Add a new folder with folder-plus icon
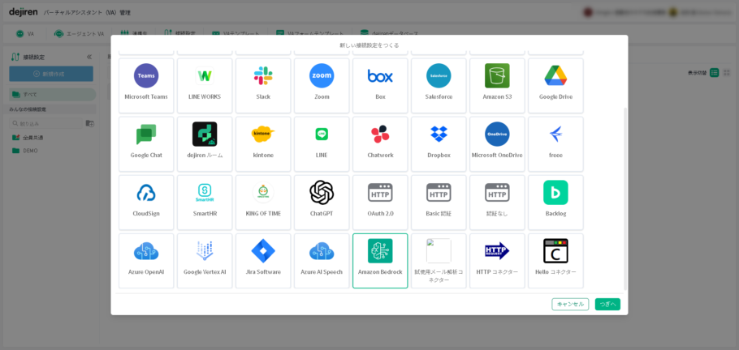The width and height of the screenshot is (739, 350). pos(89,123)
